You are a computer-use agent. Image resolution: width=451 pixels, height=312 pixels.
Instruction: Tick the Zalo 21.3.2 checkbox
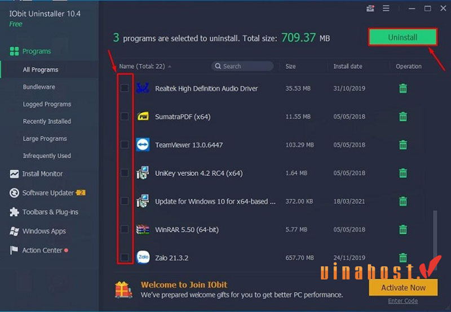(125, 257)
